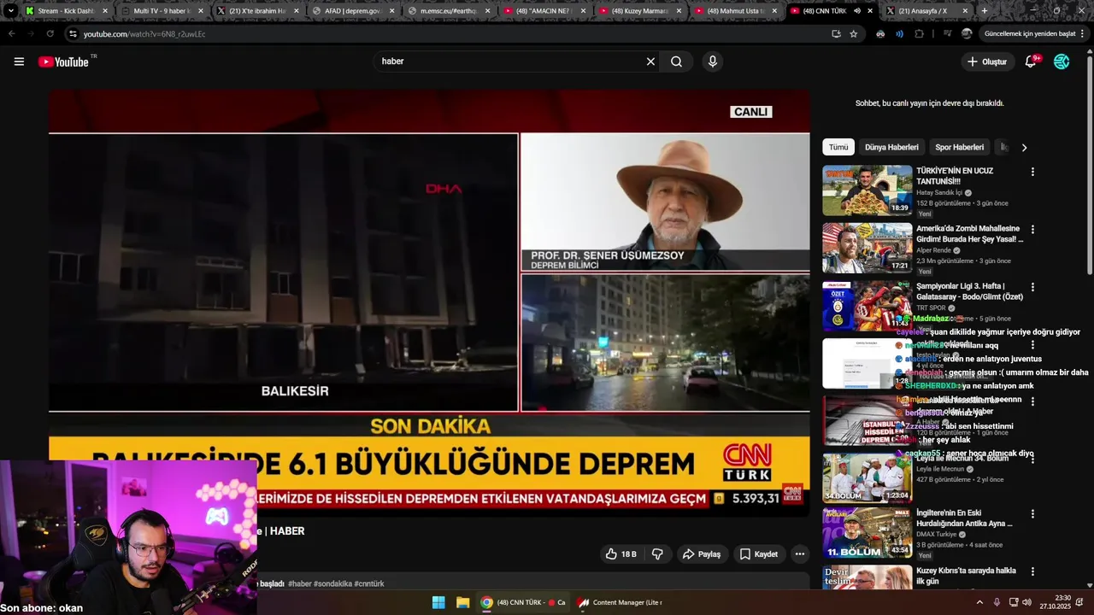Open taskbar volume control
Viewport: 1094px width, 615px height.
coord(1027,602)
